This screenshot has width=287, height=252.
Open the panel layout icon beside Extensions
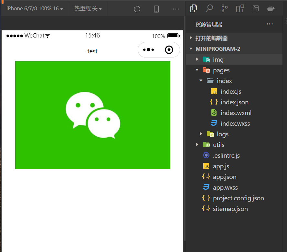click(256, 8)
